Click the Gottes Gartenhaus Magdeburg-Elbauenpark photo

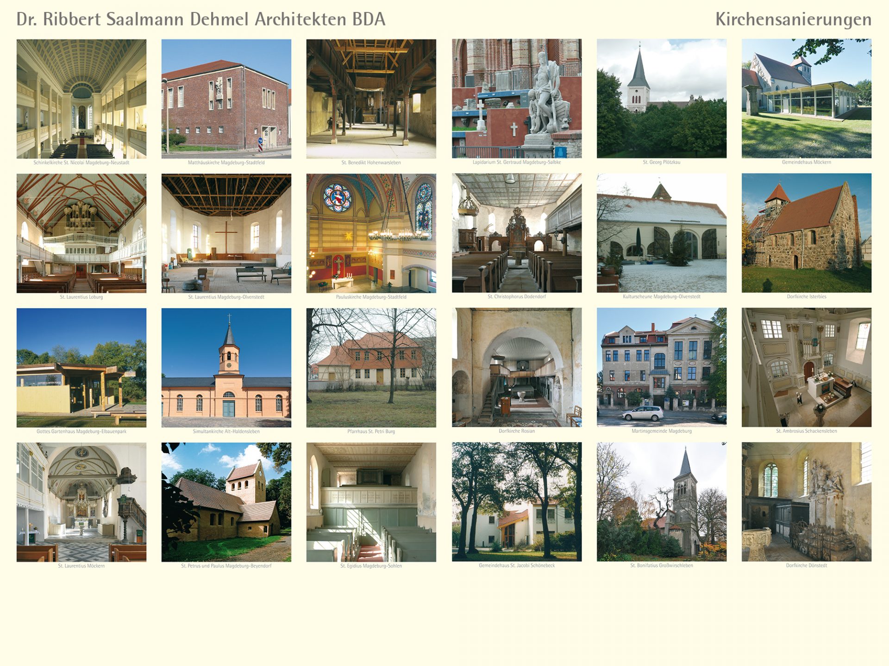coord(81,368)
